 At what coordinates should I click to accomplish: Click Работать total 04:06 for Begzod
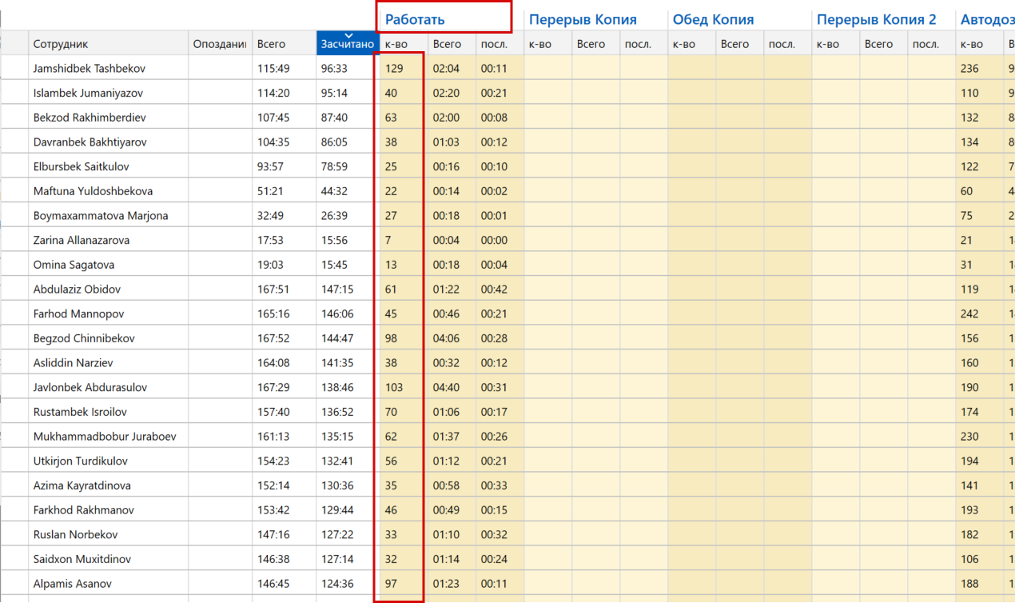tap(446, 338)
